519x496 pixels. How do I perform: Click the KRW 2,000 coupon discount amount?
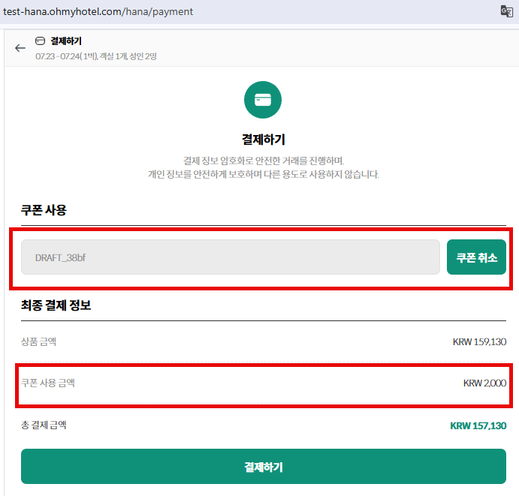coord(484,383)
